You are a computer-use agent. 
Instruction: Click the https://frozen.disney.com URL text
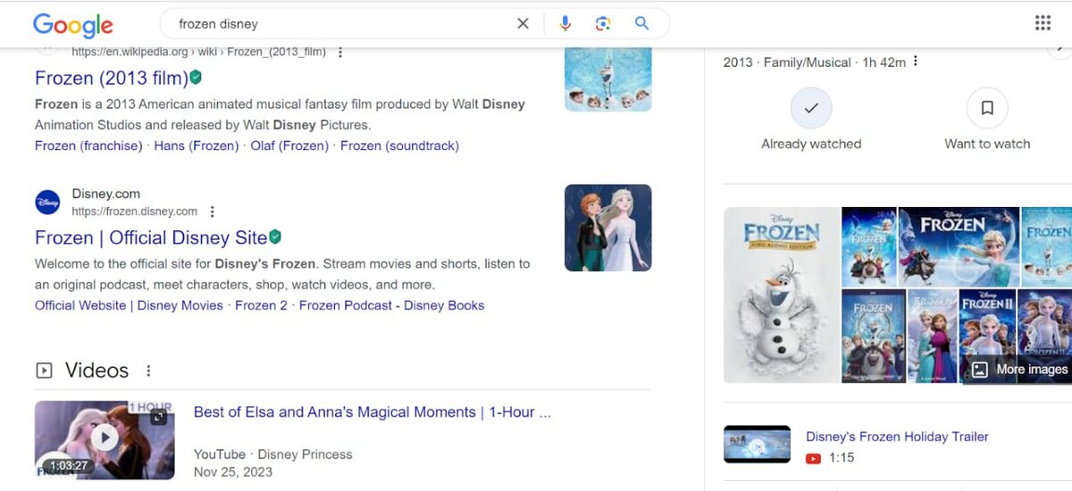[x=135, y=212]
